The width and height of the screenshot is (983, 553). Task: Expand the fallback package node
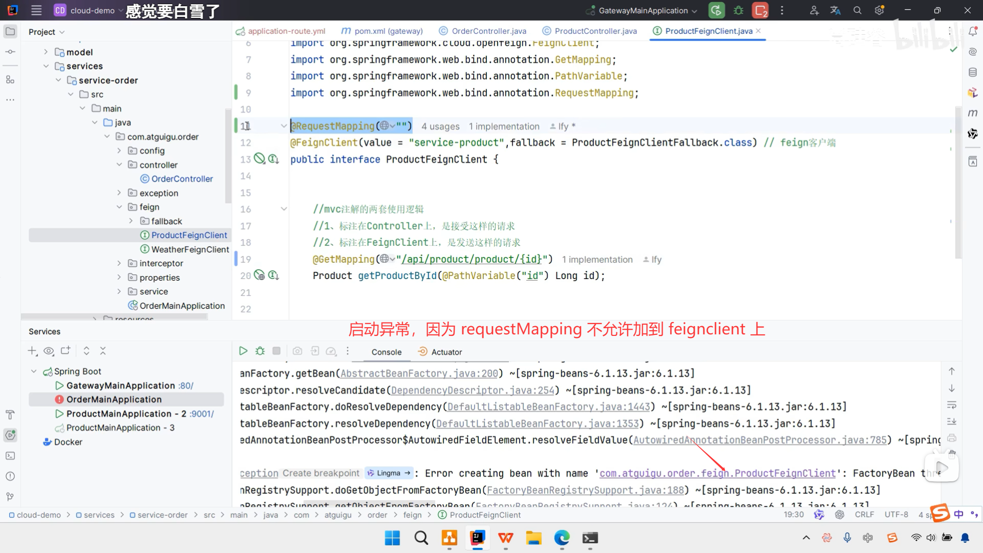(131, 221)
